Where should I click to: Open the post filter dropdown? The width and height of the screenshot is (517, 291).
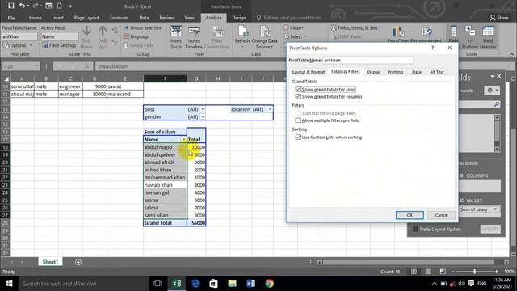point(203,109)
